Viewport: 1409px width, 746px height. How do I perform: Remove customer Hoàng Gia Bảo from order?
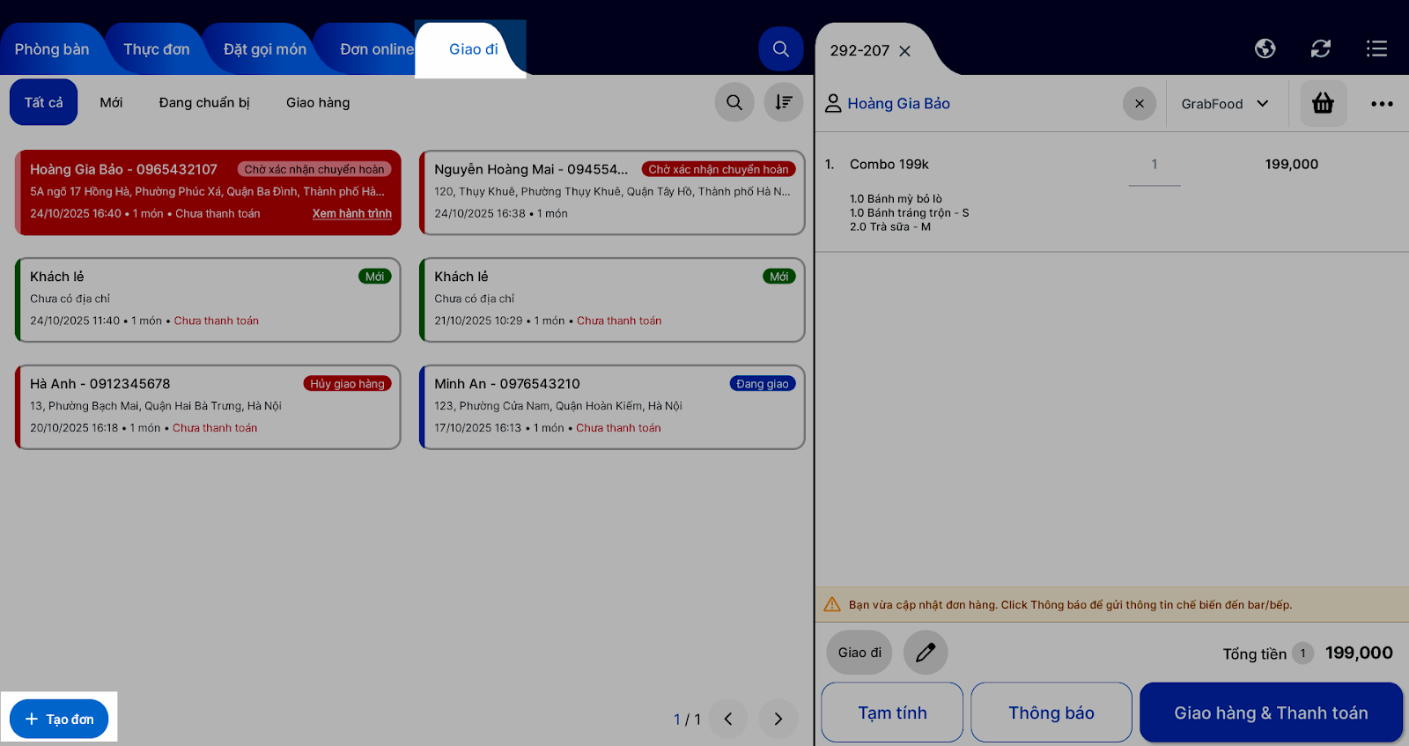coord(1140,104)
